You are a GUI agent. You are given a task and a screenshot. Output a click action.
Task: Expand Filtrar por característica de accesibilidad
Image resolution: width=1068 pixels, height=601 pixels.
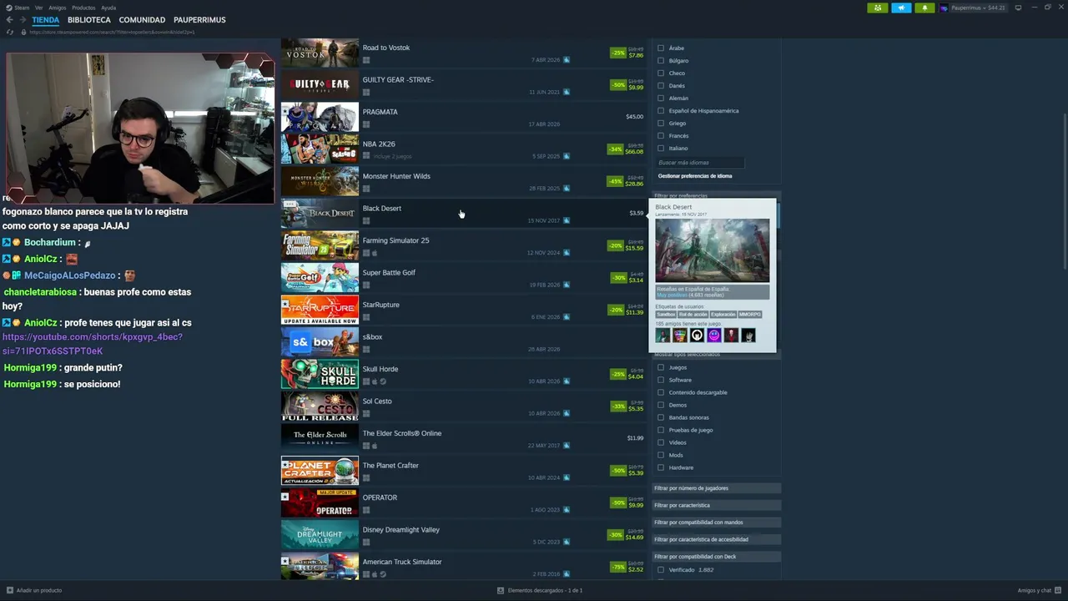point(716,539)
